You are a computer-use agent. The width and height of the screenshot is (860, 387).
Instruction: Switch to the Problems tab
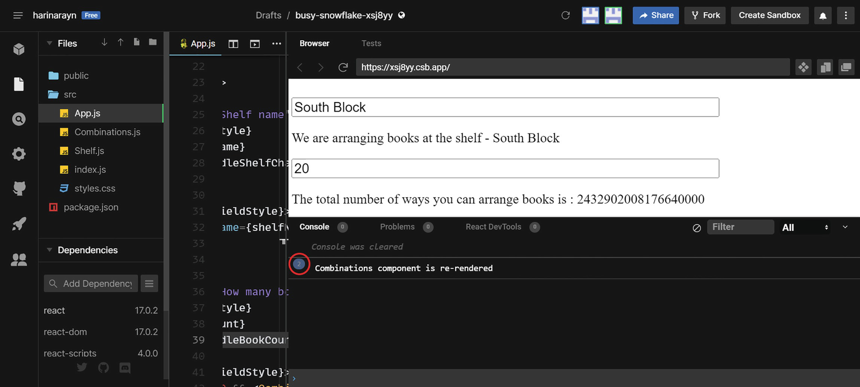[x=397, y=227]
